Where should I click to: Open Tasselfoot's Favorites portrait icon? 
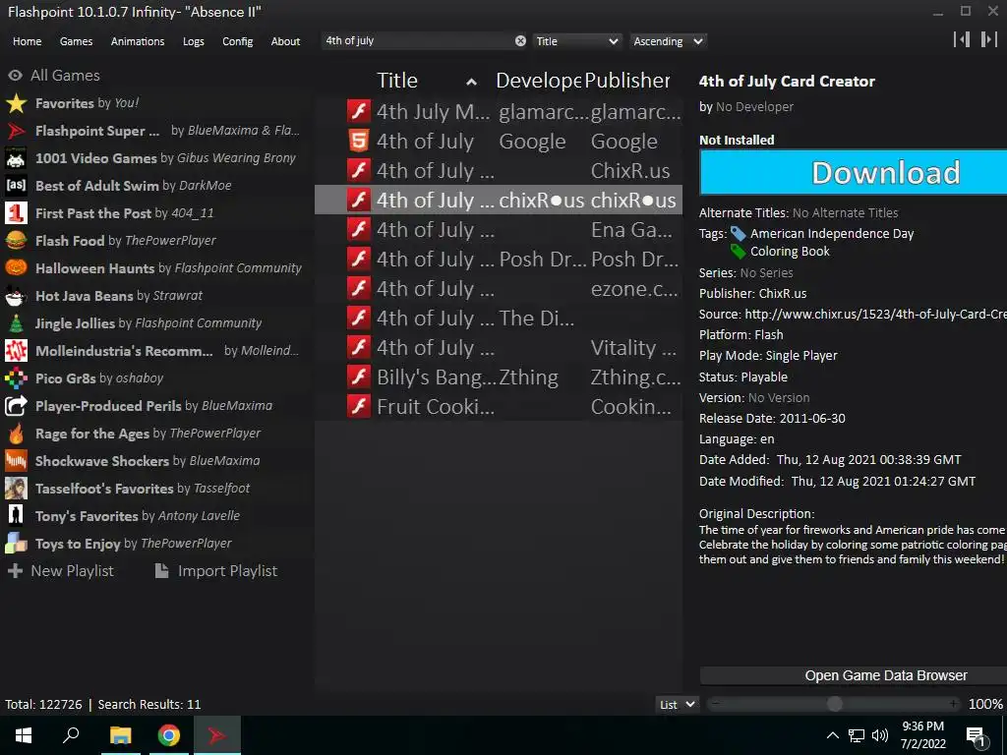point(16,489)
